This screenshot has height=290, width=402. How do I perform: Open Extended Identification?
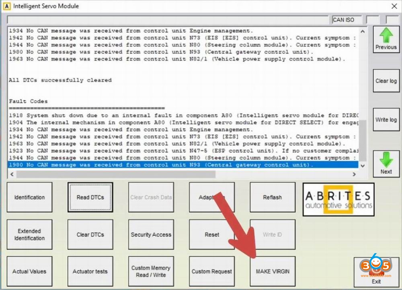pyautogui.click(x=29, y=235)
